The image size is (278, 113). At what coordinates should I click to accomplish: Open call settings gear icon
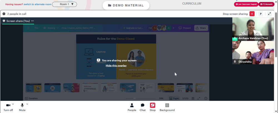click(4, 14)
